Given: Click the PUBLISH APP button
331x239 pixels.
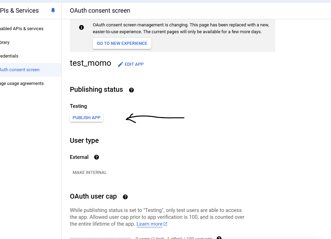Looking at the screenshot, I should click(87, 118).
